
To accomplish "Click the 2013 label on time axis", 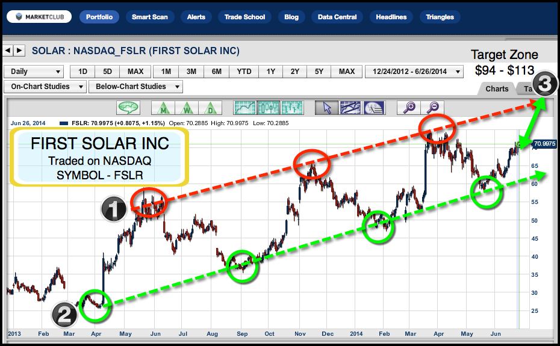I will coord(14,334).
